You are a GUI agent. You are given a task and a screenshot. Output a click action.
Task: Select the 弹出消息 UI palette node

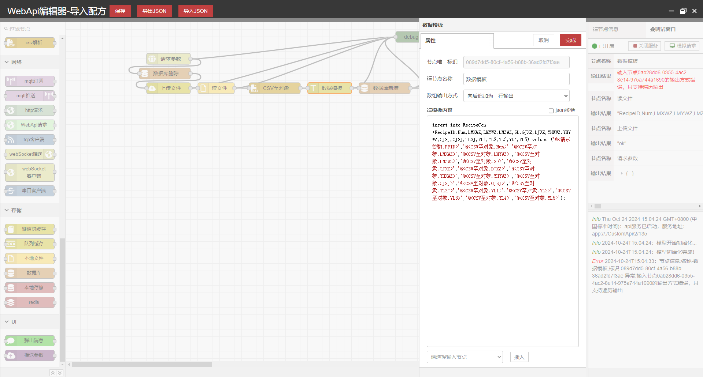pos(30,341)
